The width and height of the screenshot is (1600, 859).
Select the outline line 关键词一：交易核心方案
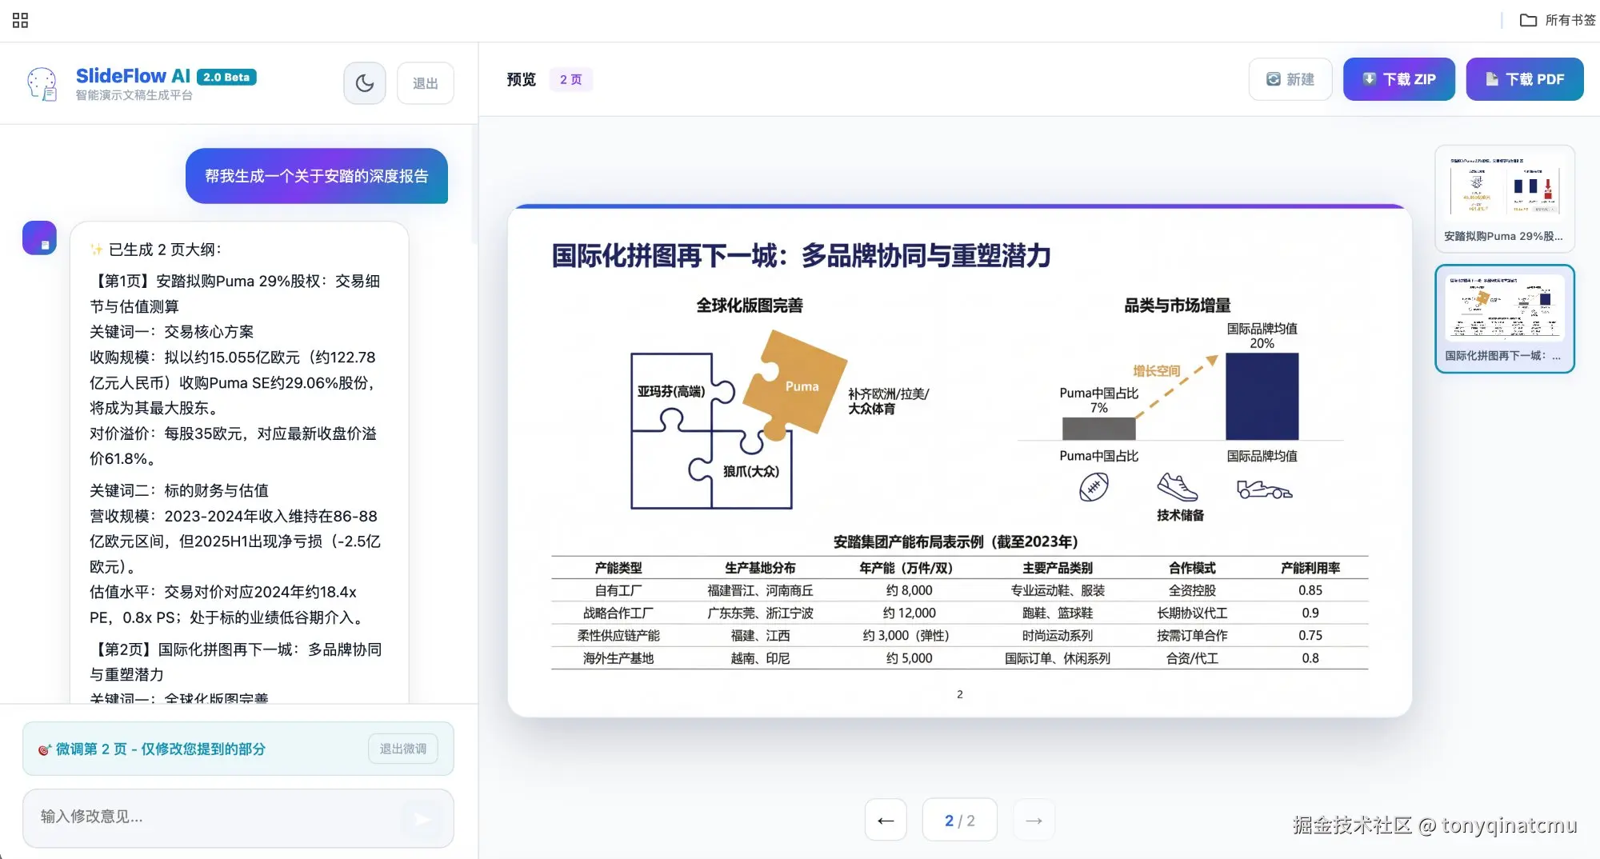[x=172, y=332]
